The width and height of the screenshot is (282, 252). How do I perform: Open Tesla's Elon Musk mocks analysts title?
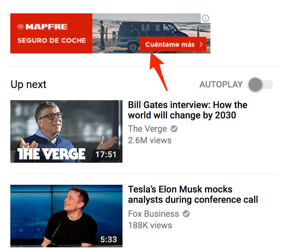pos(193,195)
